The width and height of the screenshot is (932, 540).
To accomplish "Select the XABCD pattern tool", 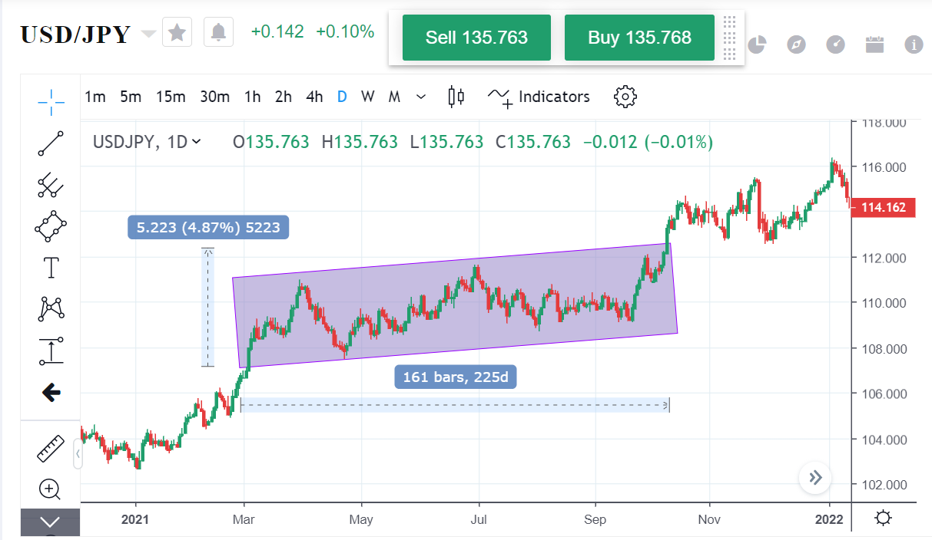I will pyautogui.click(x=50, y=308).
